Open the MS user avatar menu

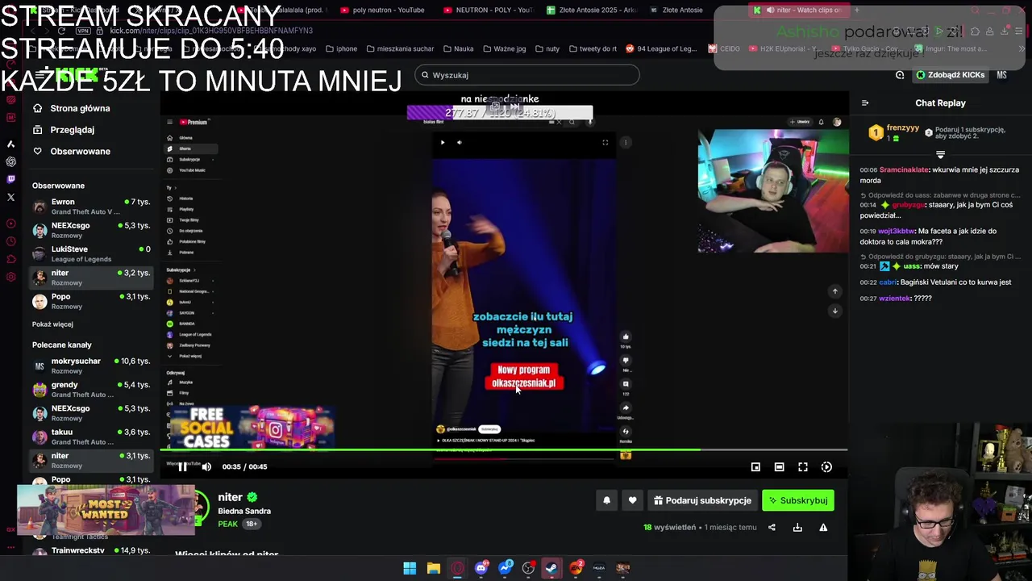pos(1001,75)
